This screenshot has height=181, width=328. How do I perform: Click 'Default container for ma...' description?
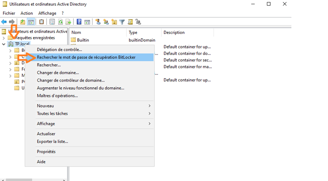click(188, 67)
